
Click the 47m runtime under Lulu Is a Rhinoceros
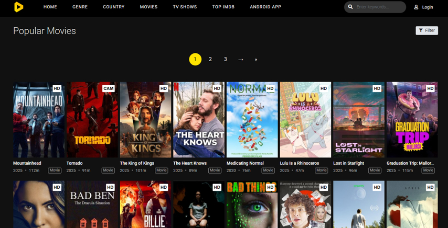(x=300, y=170)
